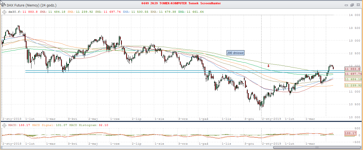
Task: Click the EMA 11 661.64 legend entry
Action: click(x=191, y=12)
